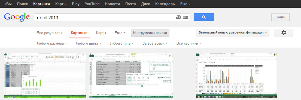
Task: Expand the Любого цвета color filter
Action: [x=89, y=44]
